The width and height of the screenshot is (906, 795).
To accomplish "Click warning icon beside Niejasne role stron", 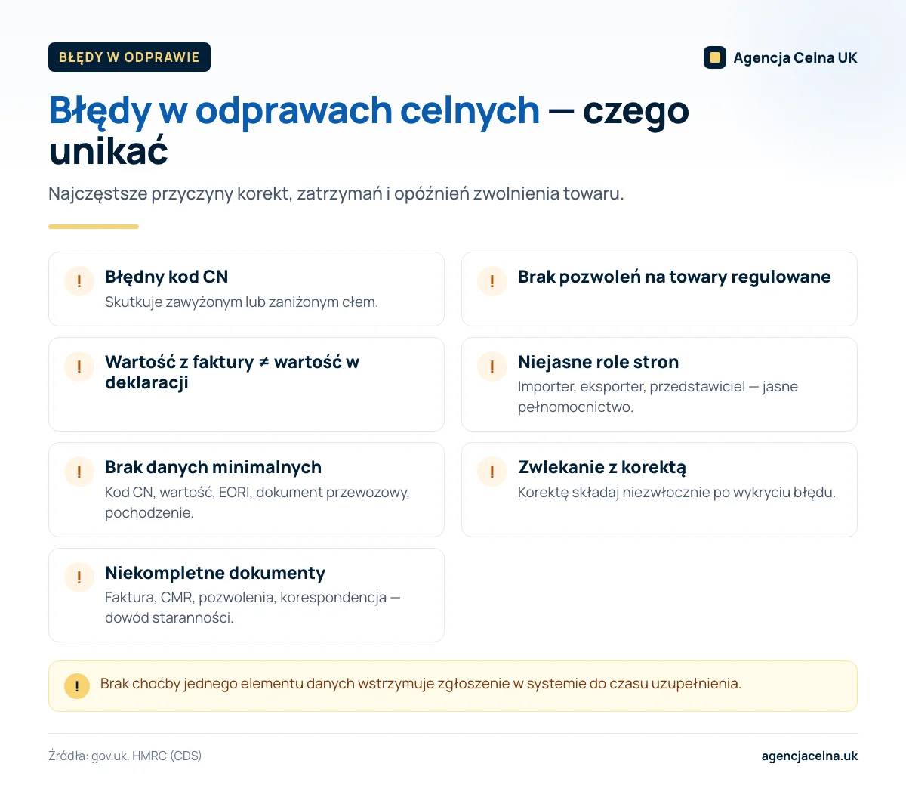I will (x=492, y=367).
